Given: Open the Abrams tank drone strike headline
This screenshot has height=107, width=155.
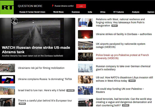Looking at the screenshot, I should pyautogui.click(x=36, y=50).
